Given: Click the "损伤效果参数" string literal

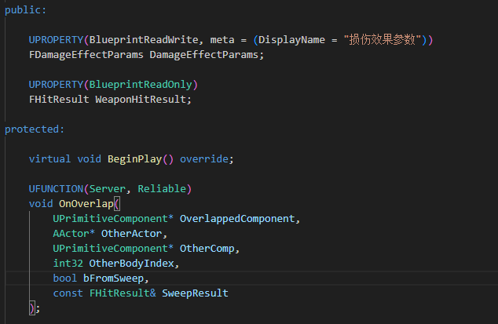Looking at the screenshot, I should [x=382, y=40].
